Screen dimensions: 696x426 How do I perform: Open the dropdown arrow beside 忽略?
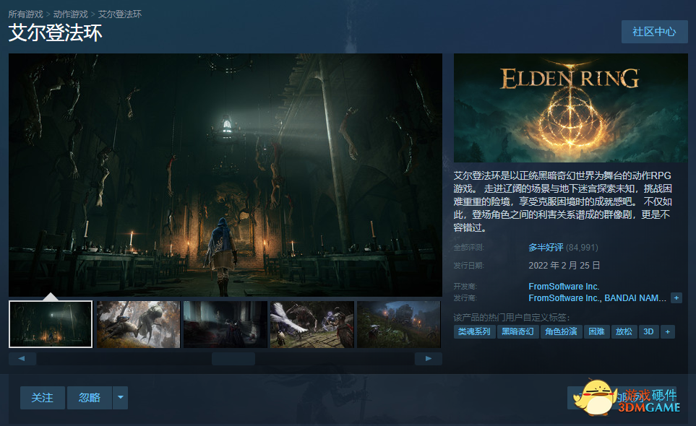click(x=120, y=398)
